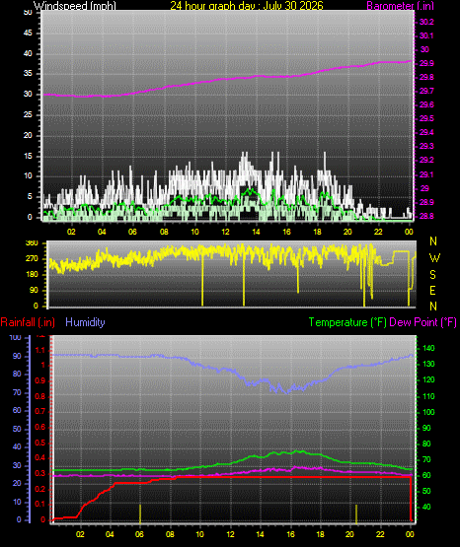This screenshot has width=460, height=547.
Task: Click the Barometer (.in) legend label
Action: [400, 5]
